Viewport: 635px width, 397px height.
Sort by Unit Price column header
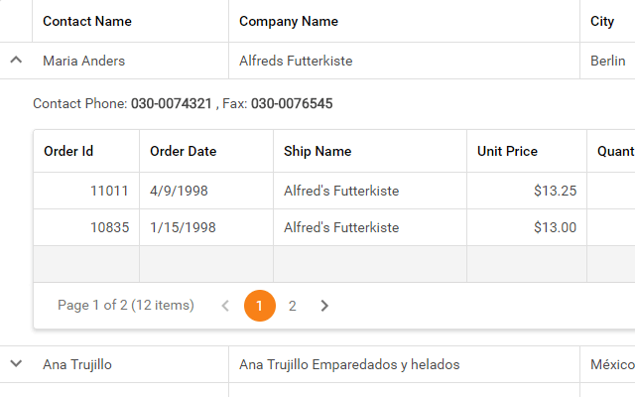click(x=507, y=152)
